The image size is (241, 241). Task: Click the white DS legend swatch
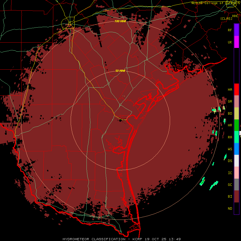coord(236,161)
